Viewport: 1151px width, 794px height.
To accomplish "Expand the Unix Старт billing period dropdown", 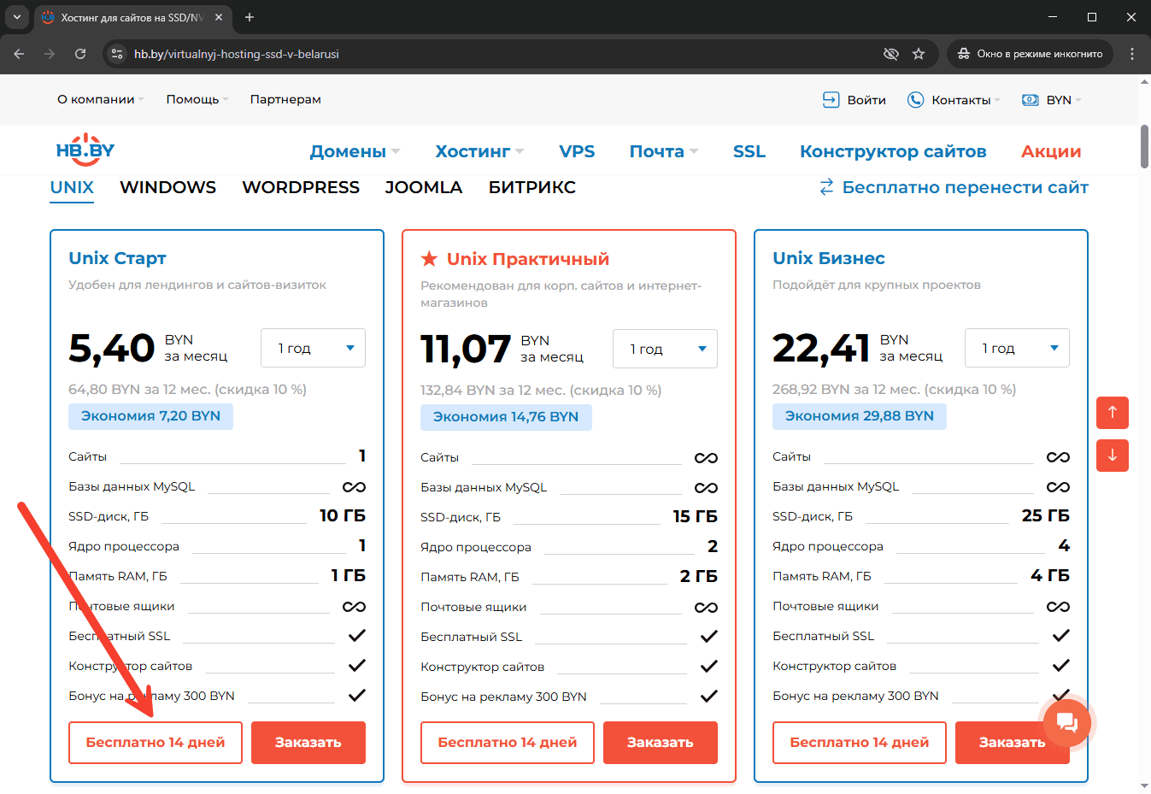I will pyautogui.click(x=313, y=348).
